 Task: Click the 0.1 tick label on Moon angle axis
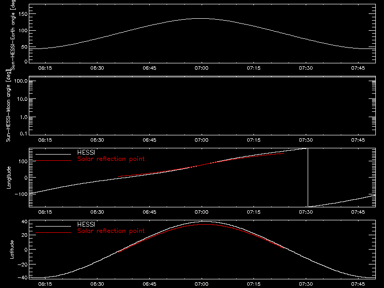(x=24, y=133)
